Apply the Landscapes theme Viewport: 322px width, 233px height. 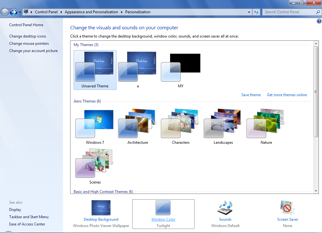(x=223, y=126)
